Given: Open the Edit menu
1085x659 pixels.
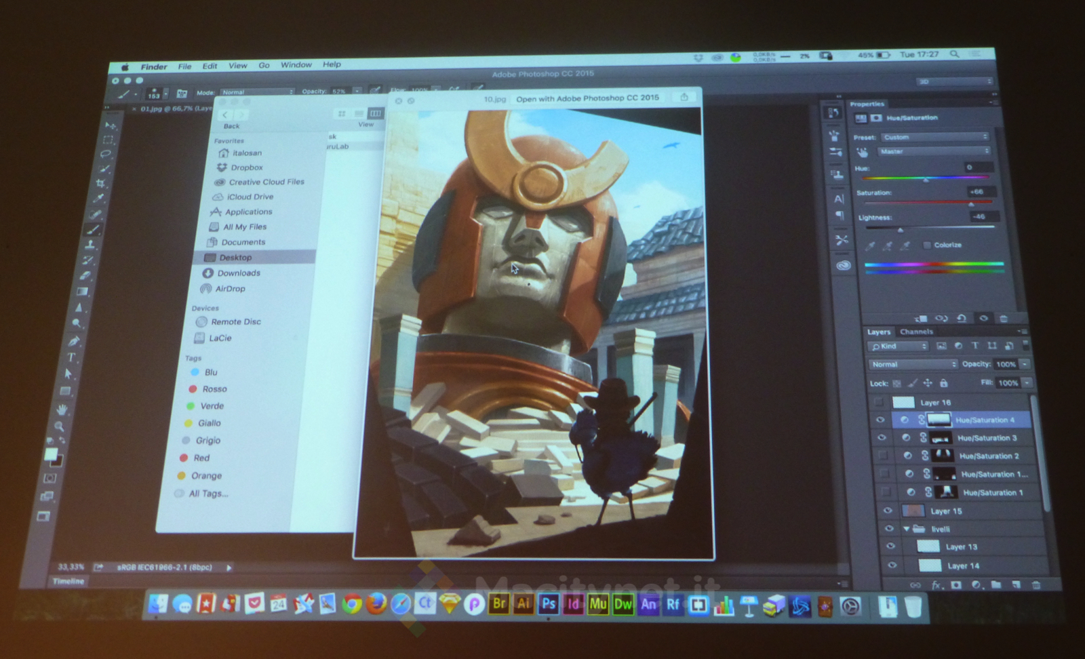Looking at the screenshot, I should (210, 66).
